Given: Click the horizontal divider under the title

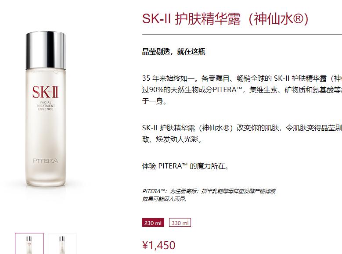Looking at the screenshot, I should pos(242,34).
